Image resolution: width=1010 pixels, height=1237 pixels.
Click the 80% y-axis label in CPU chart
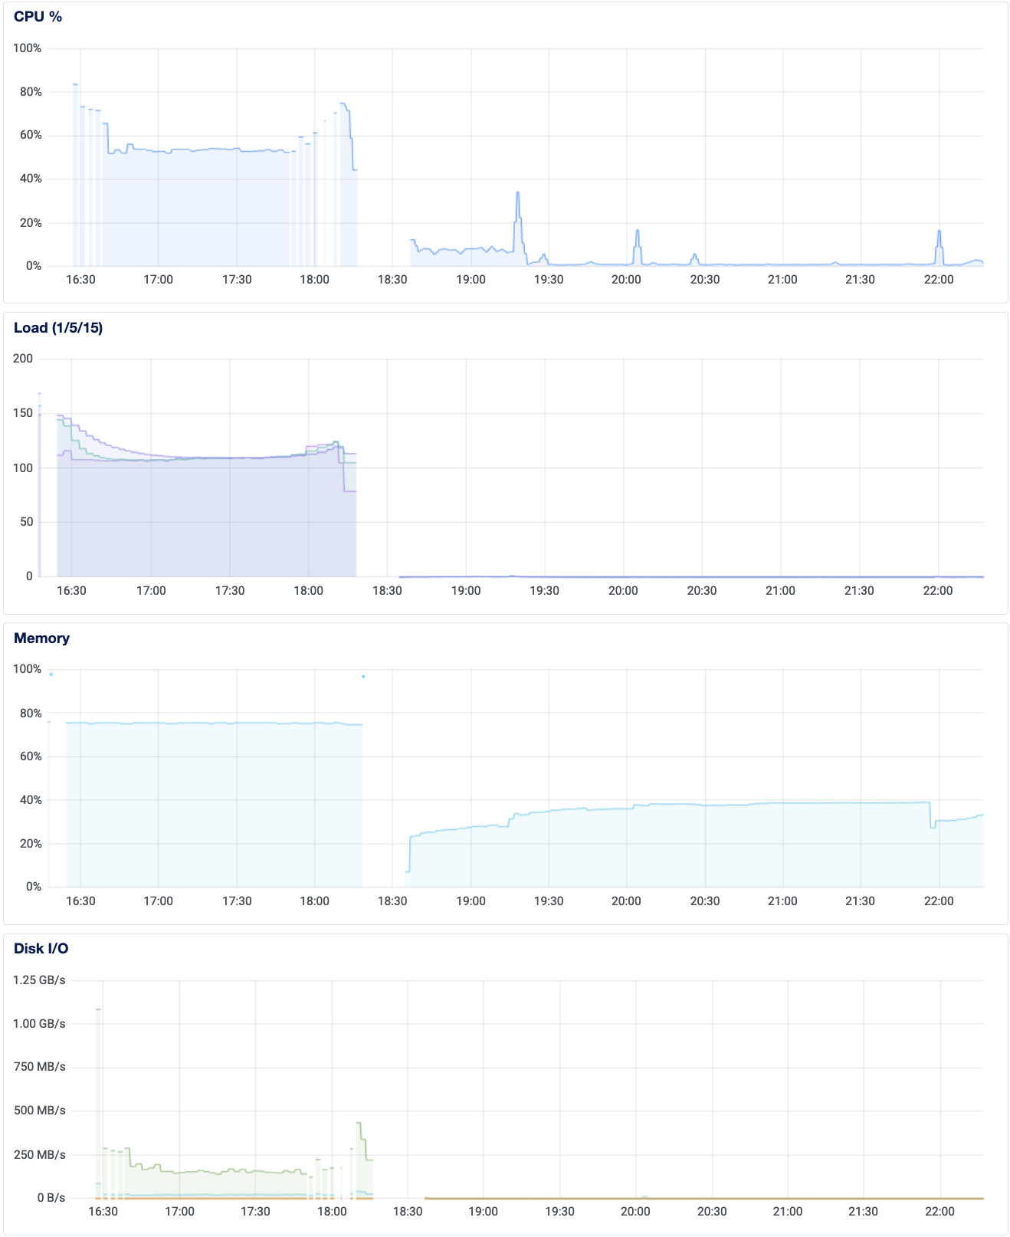click(x=31, y=92)
